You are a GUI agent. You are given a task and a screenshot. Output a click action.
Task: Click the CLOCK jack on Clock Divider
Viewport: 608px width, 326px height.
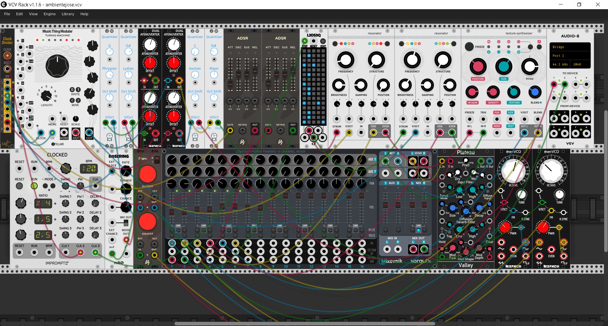click(x=7, y=56)
